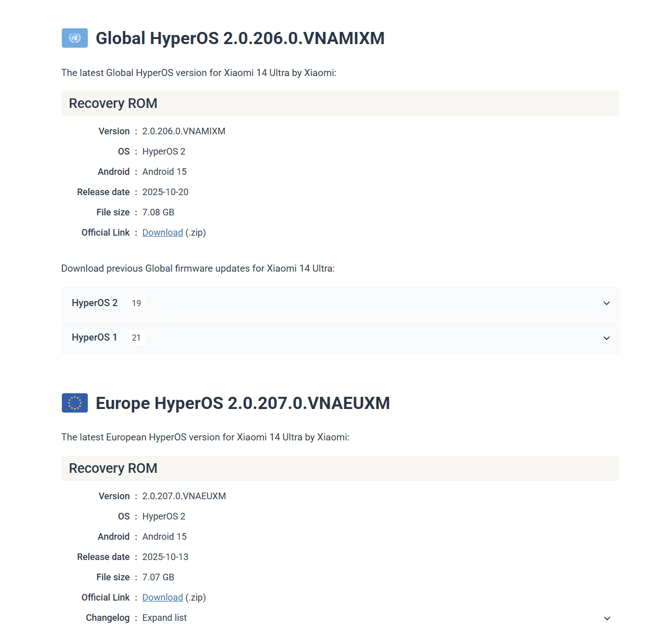The width and height of the screenshot is (663, 633).
Task: Expand the HyperOS 1 previous firmware list
Action: (x=95, y=338)
